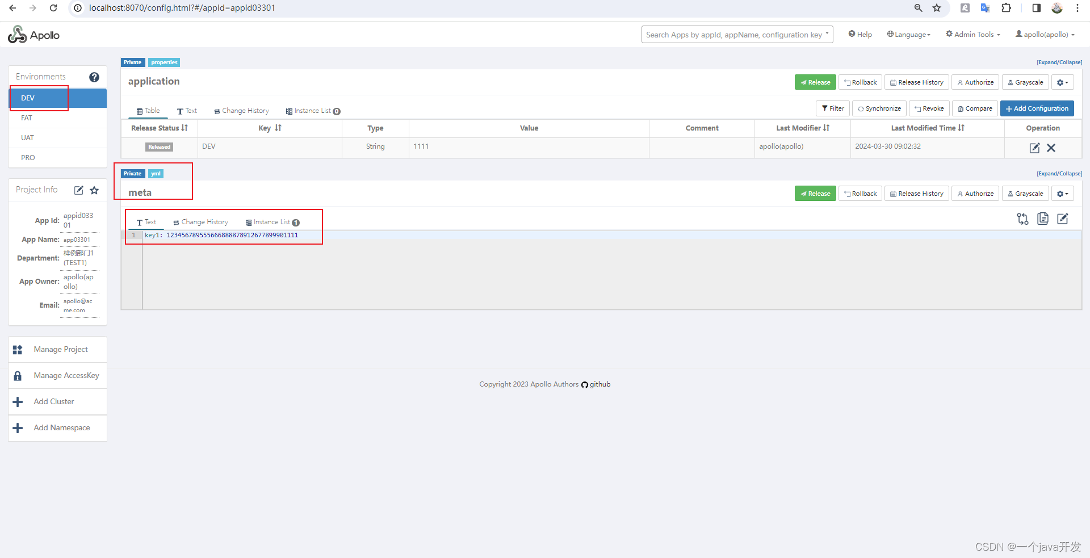1090x558 pixels.
Task: Open browser three-dot menu
Action: point(1078,8)
